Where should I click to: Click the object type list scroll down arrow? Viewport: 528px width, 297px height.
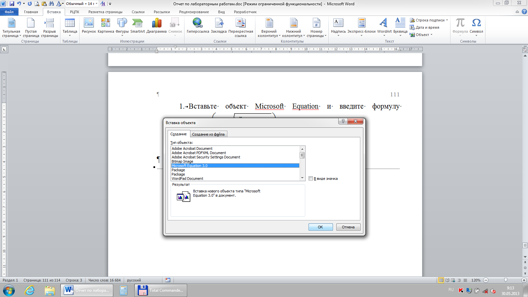point(302,178)
